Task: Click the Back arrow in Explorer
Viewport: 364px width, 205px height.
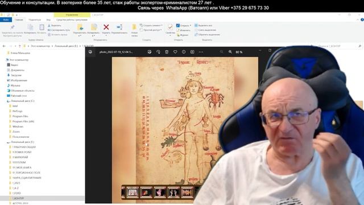Action: [4, 46]
